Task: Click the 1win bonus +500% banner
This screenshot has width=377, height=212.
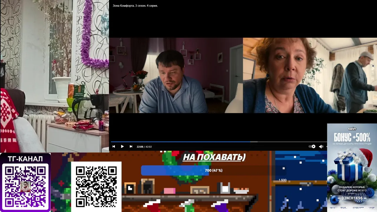Action: (x=352, y=168)
